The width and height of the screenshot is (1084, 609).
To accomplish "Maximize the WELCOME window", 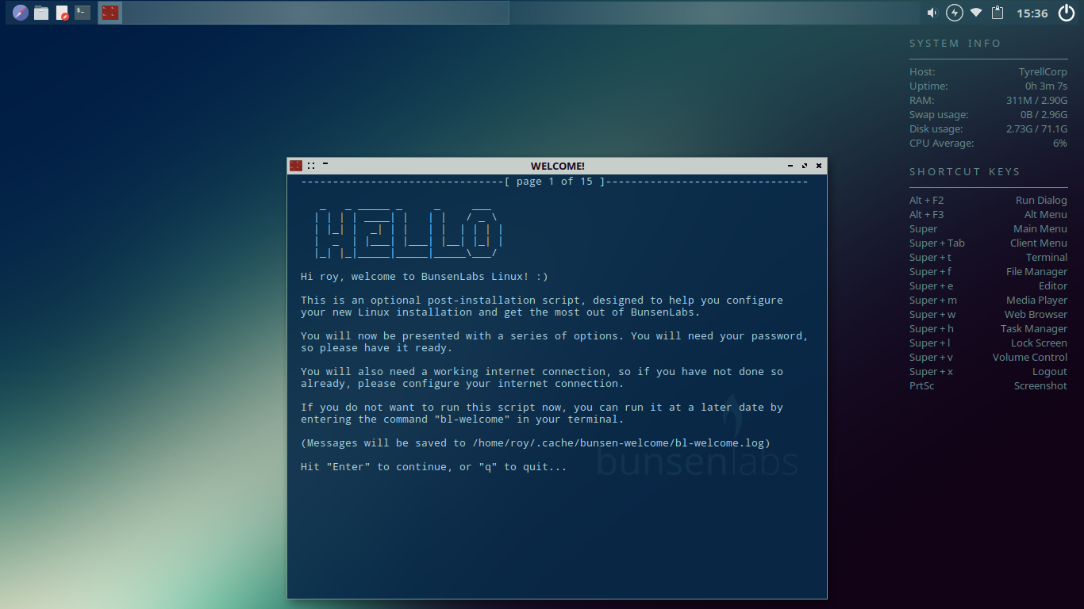I will click(805, 166).
